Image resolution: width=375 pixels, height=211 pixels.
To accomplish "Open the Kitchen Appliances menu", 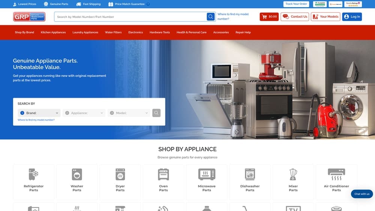I will pyautogui.click(x=53, y=32).
